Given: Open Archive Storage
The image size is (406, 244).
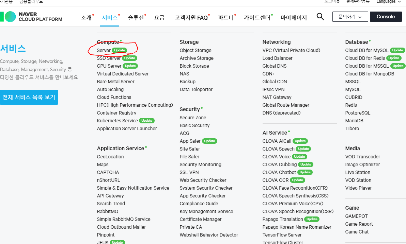Looking at the screenshot, I should pos(197,58).
